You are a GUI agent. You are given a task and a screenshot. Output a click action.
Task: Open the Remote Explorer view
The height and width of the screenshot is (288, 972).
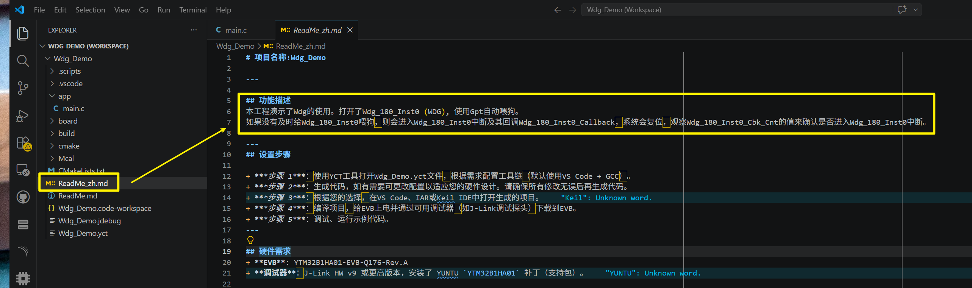pos(23,170)
